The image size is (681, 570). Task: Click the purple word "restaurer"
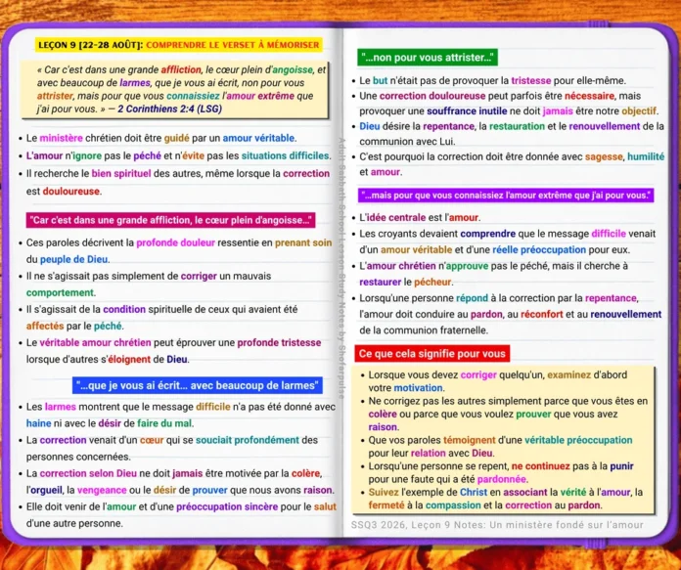(x=380, y=283)
